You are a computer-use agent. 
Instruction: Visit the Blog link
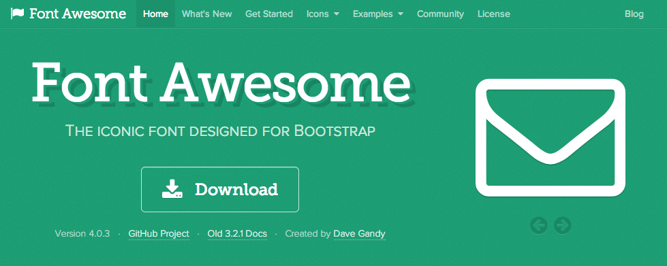coord(634,14)
